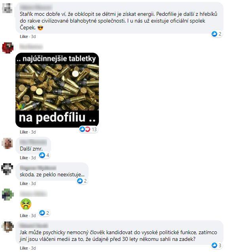The width and height of the screenshot is (233, 252).
Task: Click the blurred author name above the meme
Action: point(31,47)
